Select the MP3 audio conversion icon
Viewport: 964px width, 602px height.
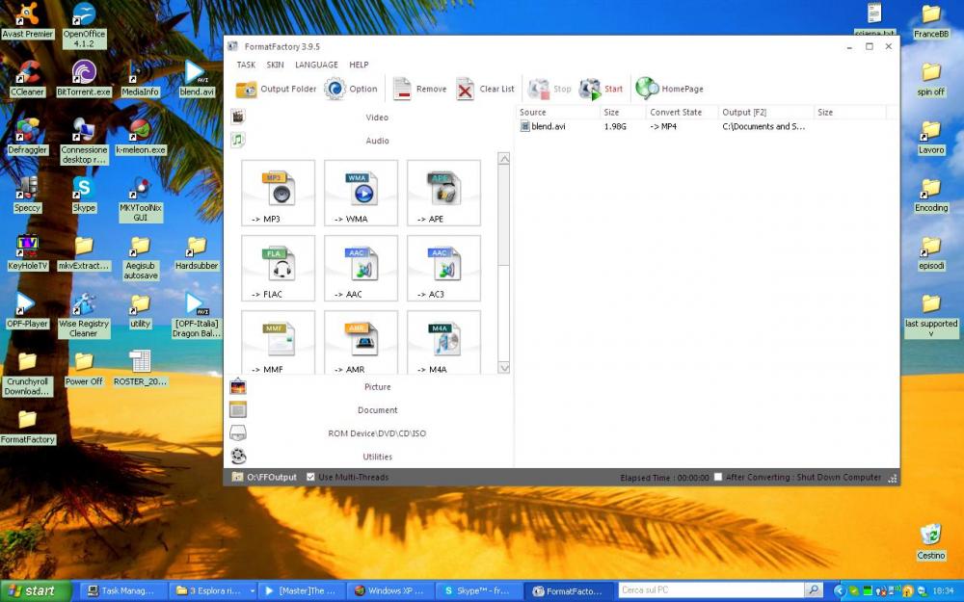[x=278, y=192]
